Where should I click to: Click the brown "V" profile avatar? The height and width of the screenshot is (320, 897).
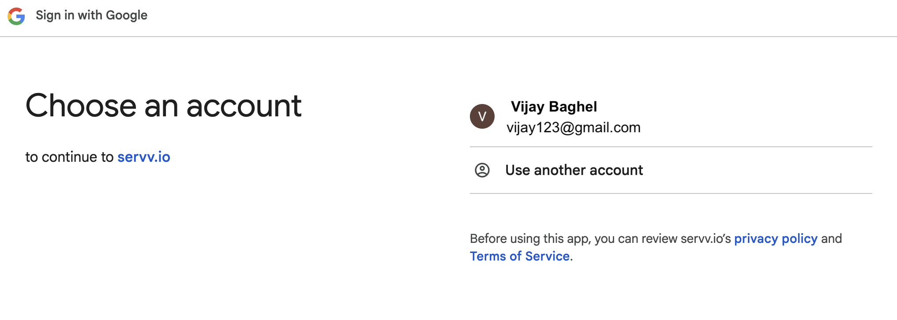[x=482, y=116]
